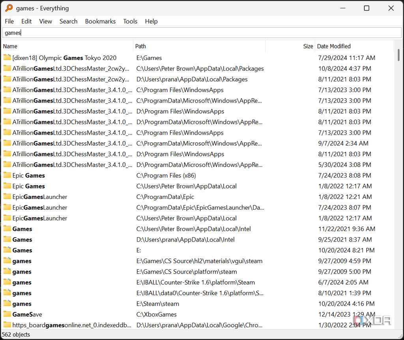Screen dimensions: 404x340
Task: Select folder icon of Games on E: drive
Action: pyautogui.click(x=7, y=250)
